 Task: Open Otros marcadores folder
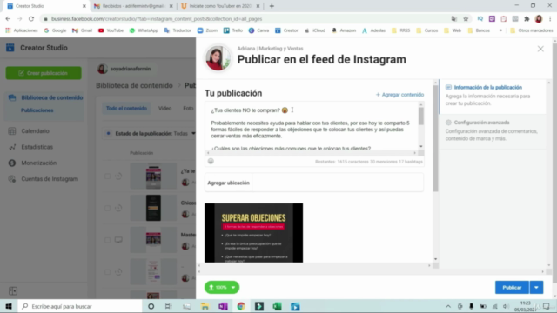click(532, 30)
